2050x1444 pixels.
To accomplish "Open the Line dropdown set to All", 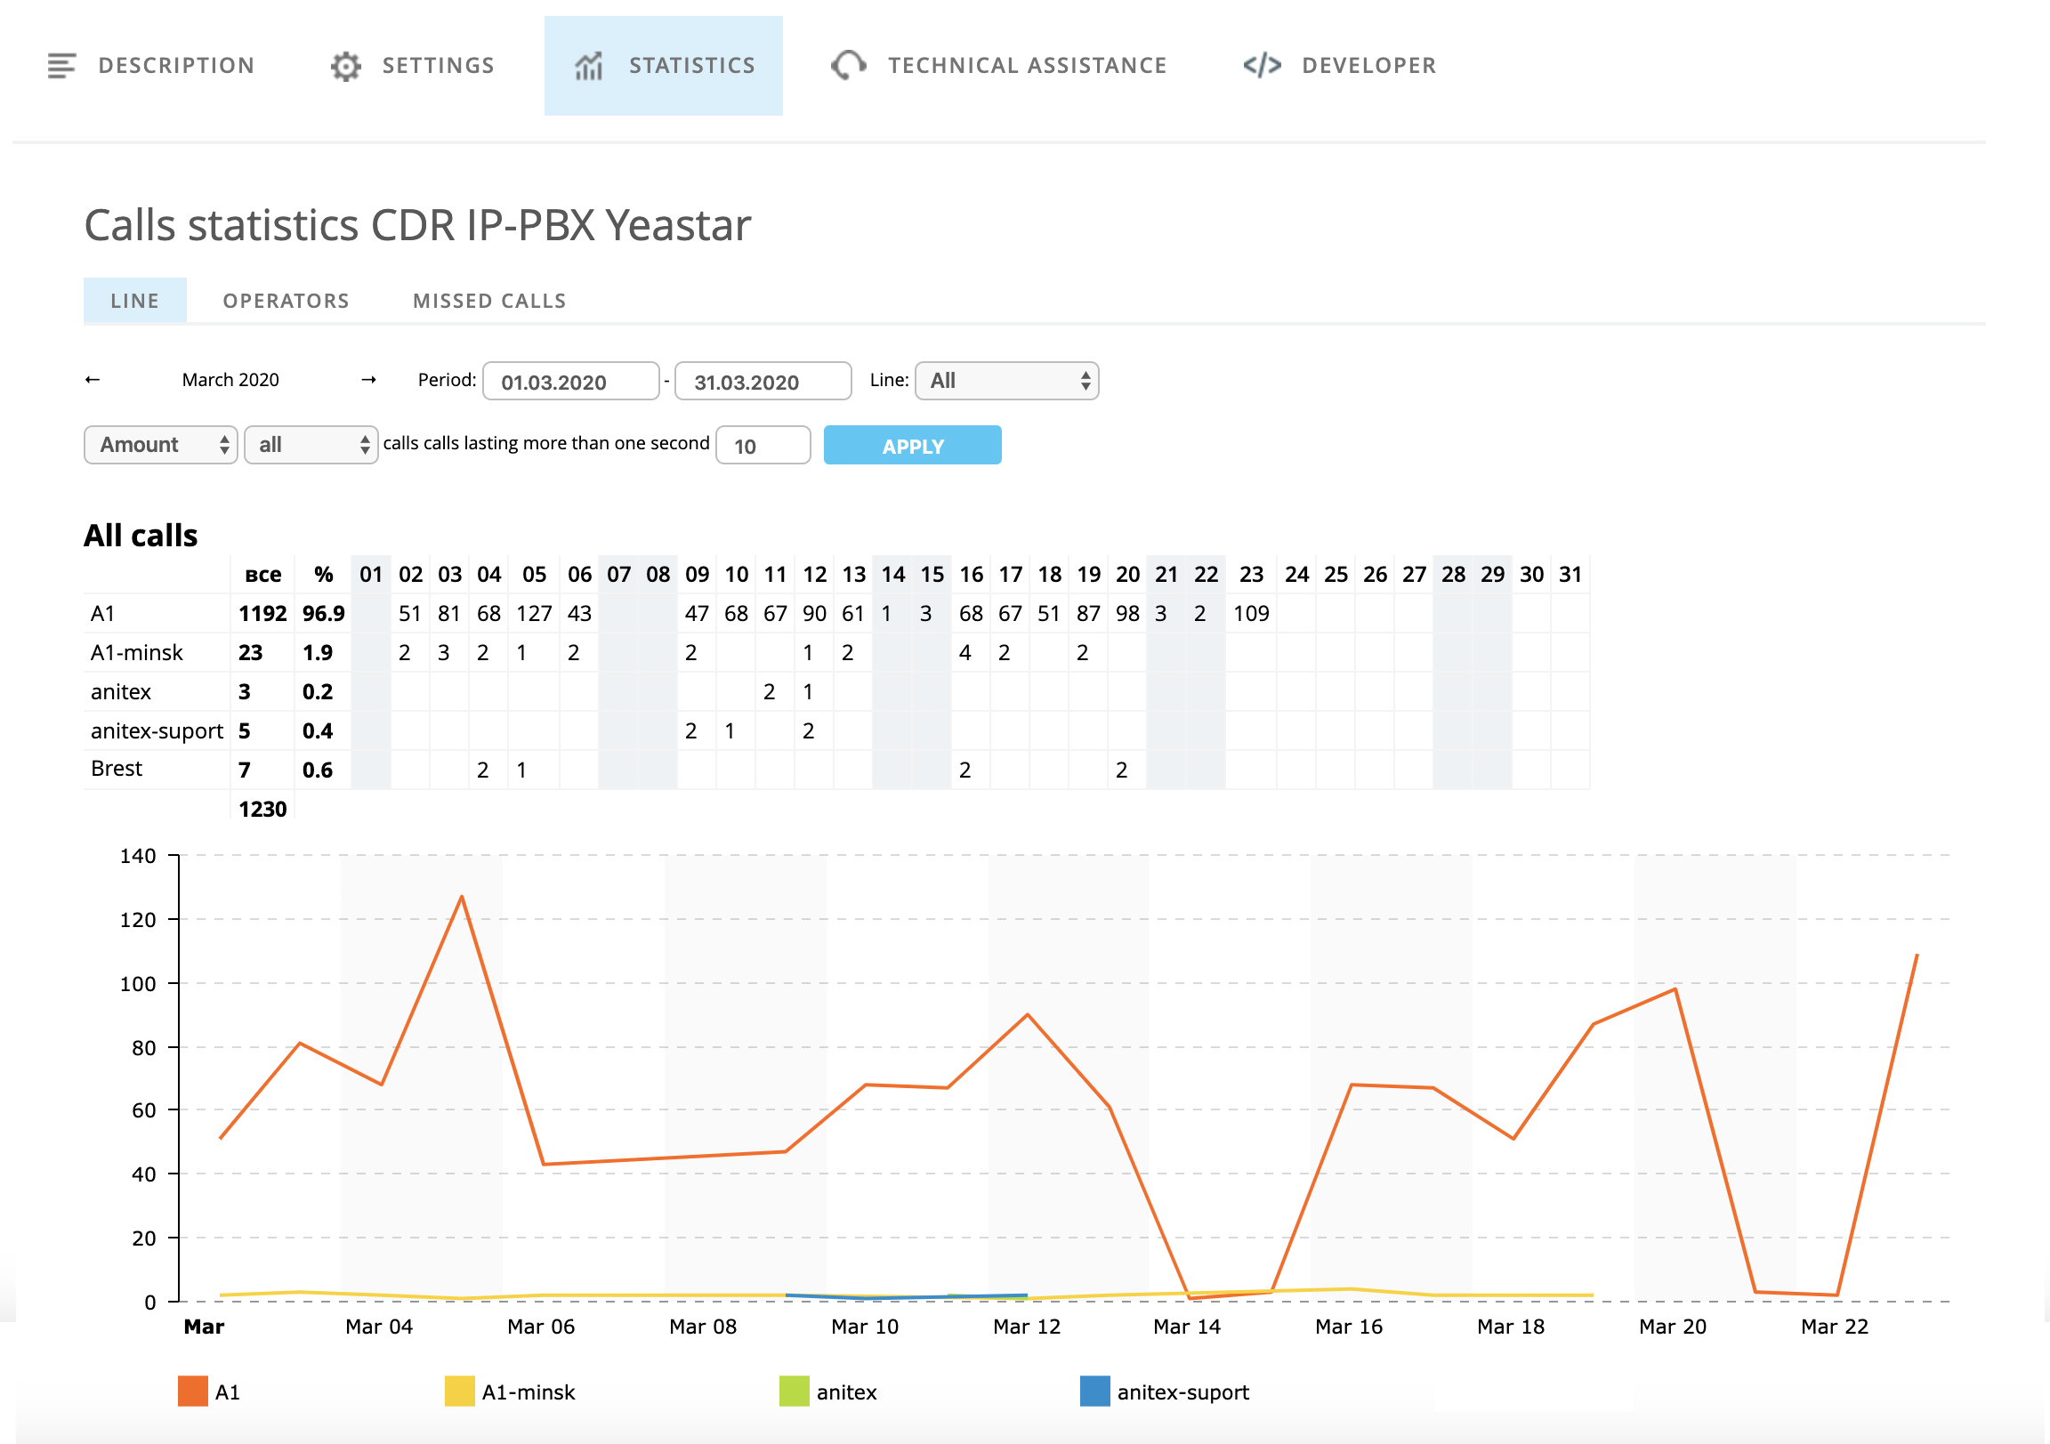I will point(1006,381).
